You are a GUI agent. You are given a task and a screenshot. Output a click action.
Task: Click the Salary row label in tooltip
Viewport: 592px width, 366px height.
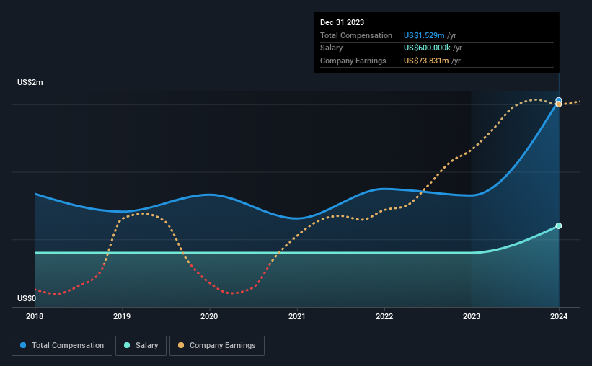pos(331,48)
